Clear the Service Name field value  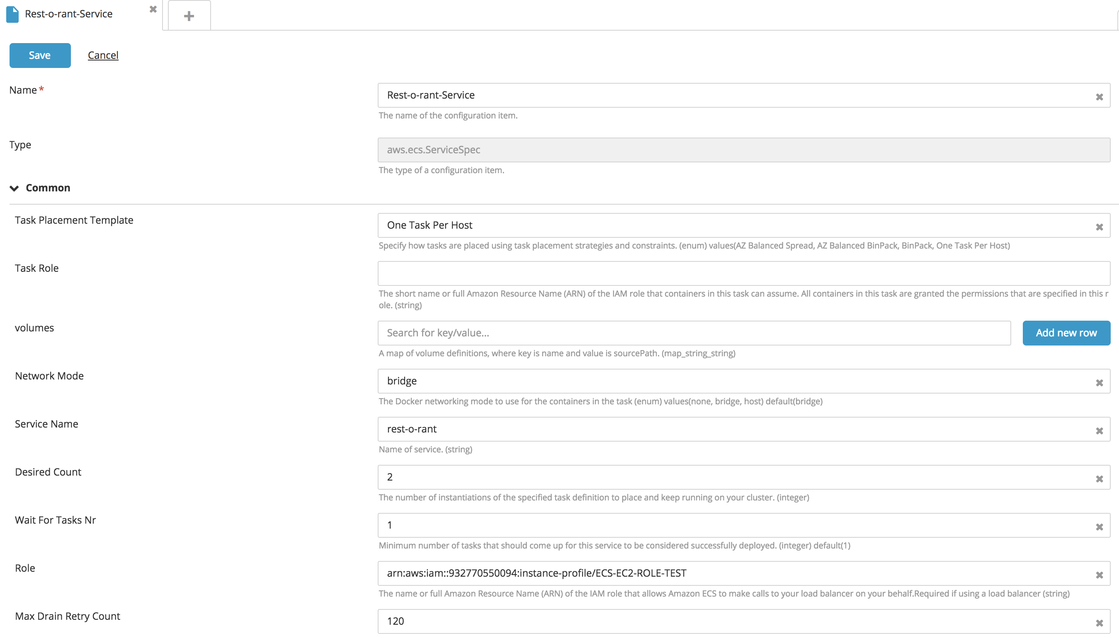1099,431
